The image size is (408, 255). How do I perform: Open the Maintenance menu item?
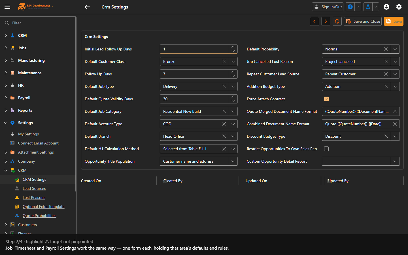pos(30,73)
